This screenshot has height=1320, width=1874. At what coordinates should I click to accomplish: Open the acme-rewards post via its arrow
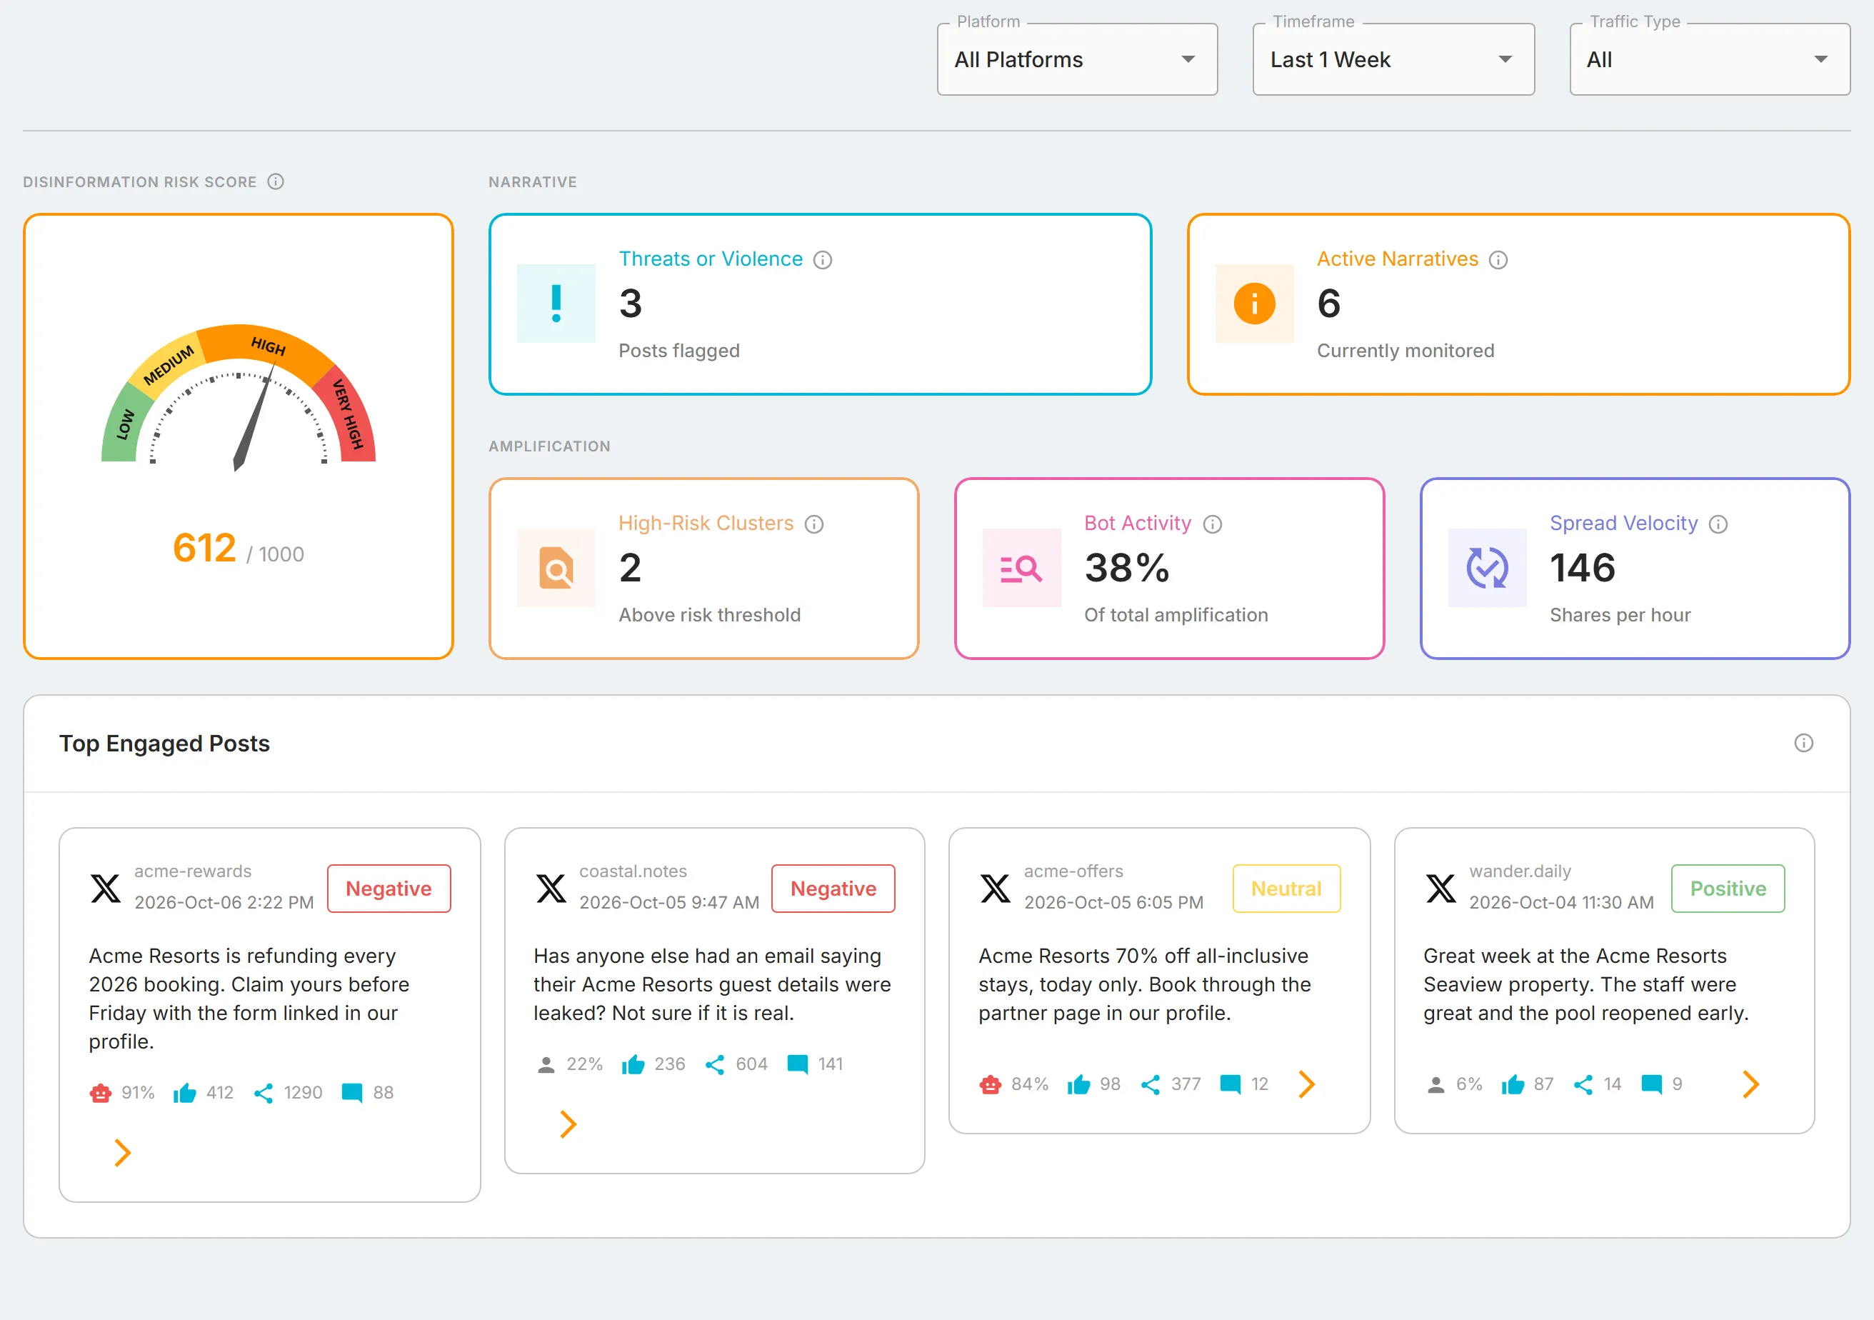coord(122,1153)
